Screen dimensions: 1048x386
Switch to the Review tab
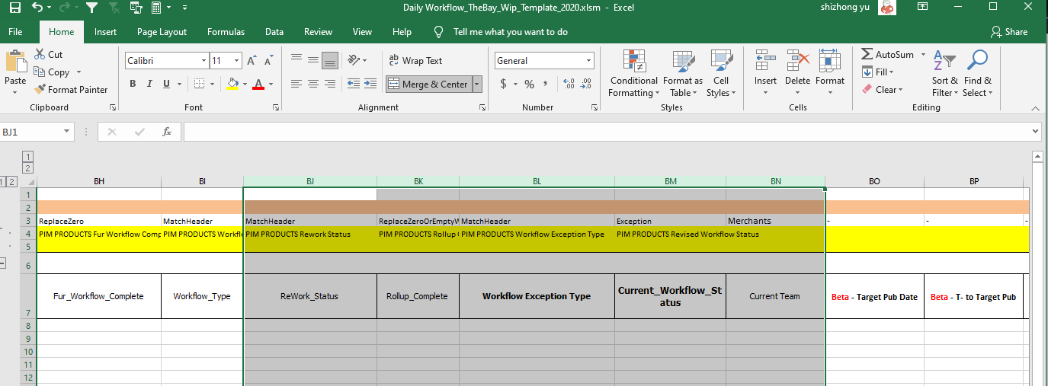318,32
